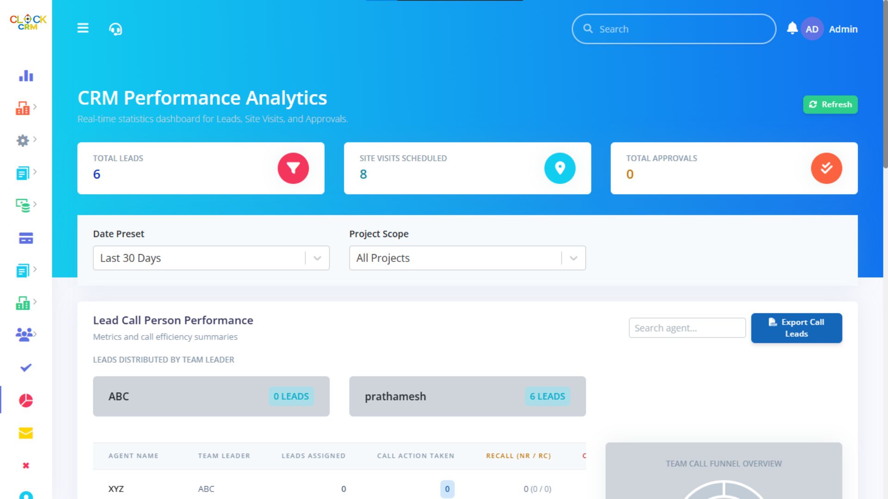Viewport: 888px width, 499px height.
Task: Click the Site Visits location pin icon
Action: pos(560,168)
